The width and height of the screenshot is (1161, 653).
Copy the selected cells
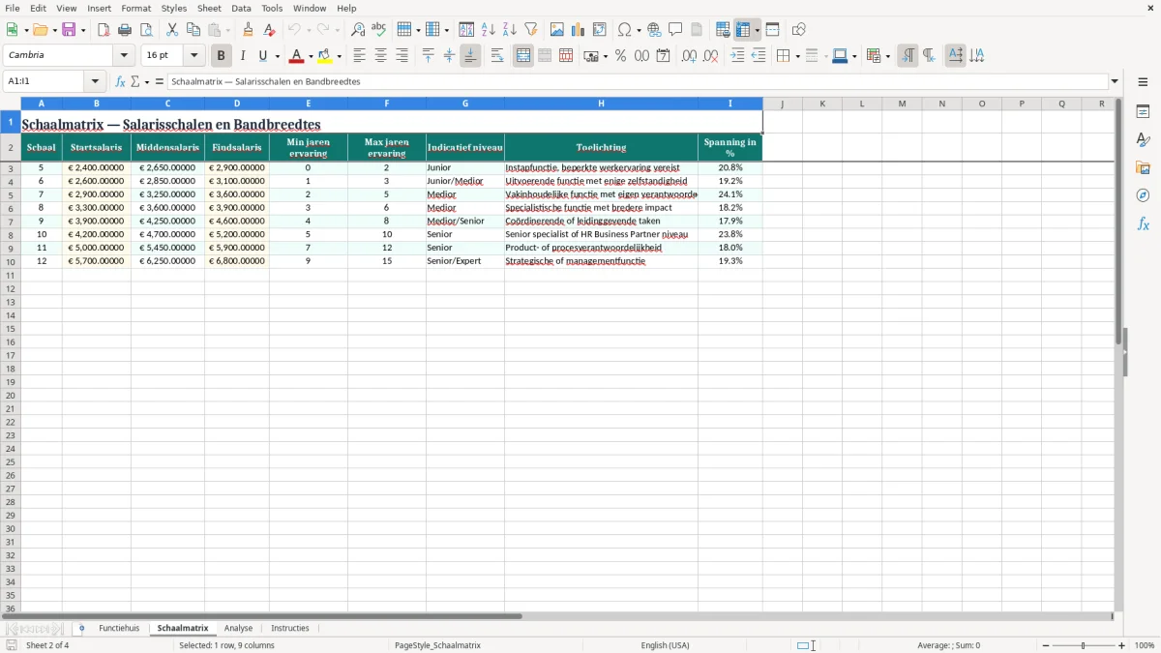pos(193,30)
